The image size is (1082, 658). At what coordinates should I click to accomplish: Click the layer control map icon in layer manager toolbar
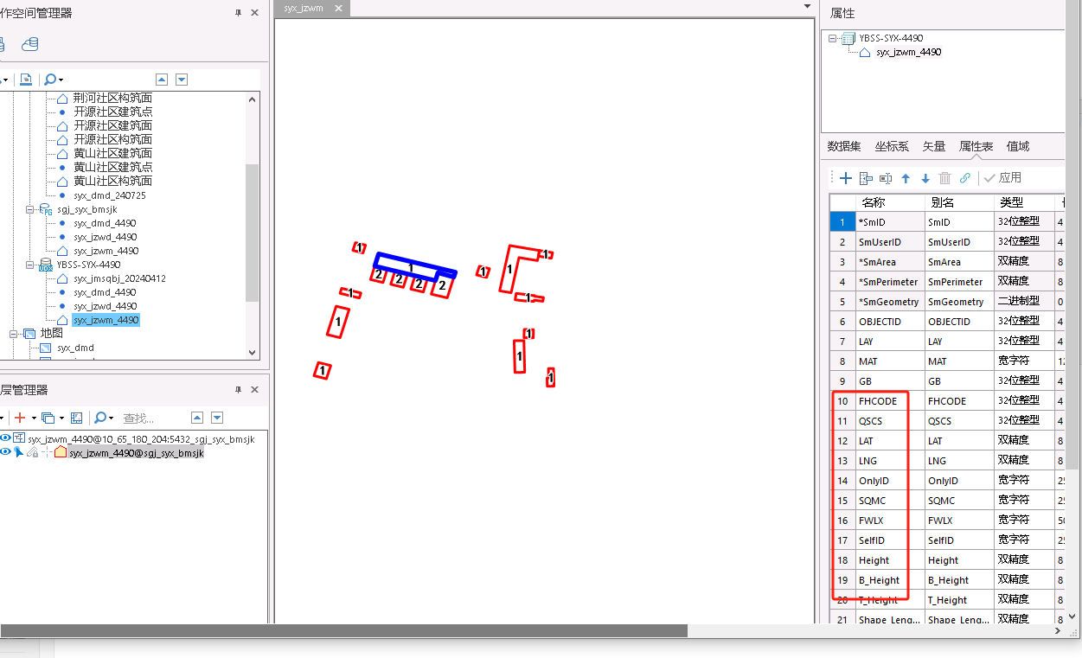point(77,418)
